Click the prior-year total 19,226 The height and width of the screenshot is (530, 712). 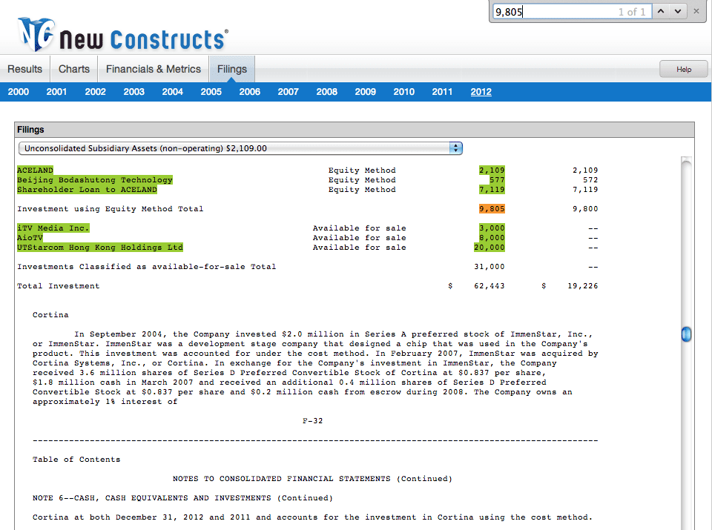click(x=583, y=286)
